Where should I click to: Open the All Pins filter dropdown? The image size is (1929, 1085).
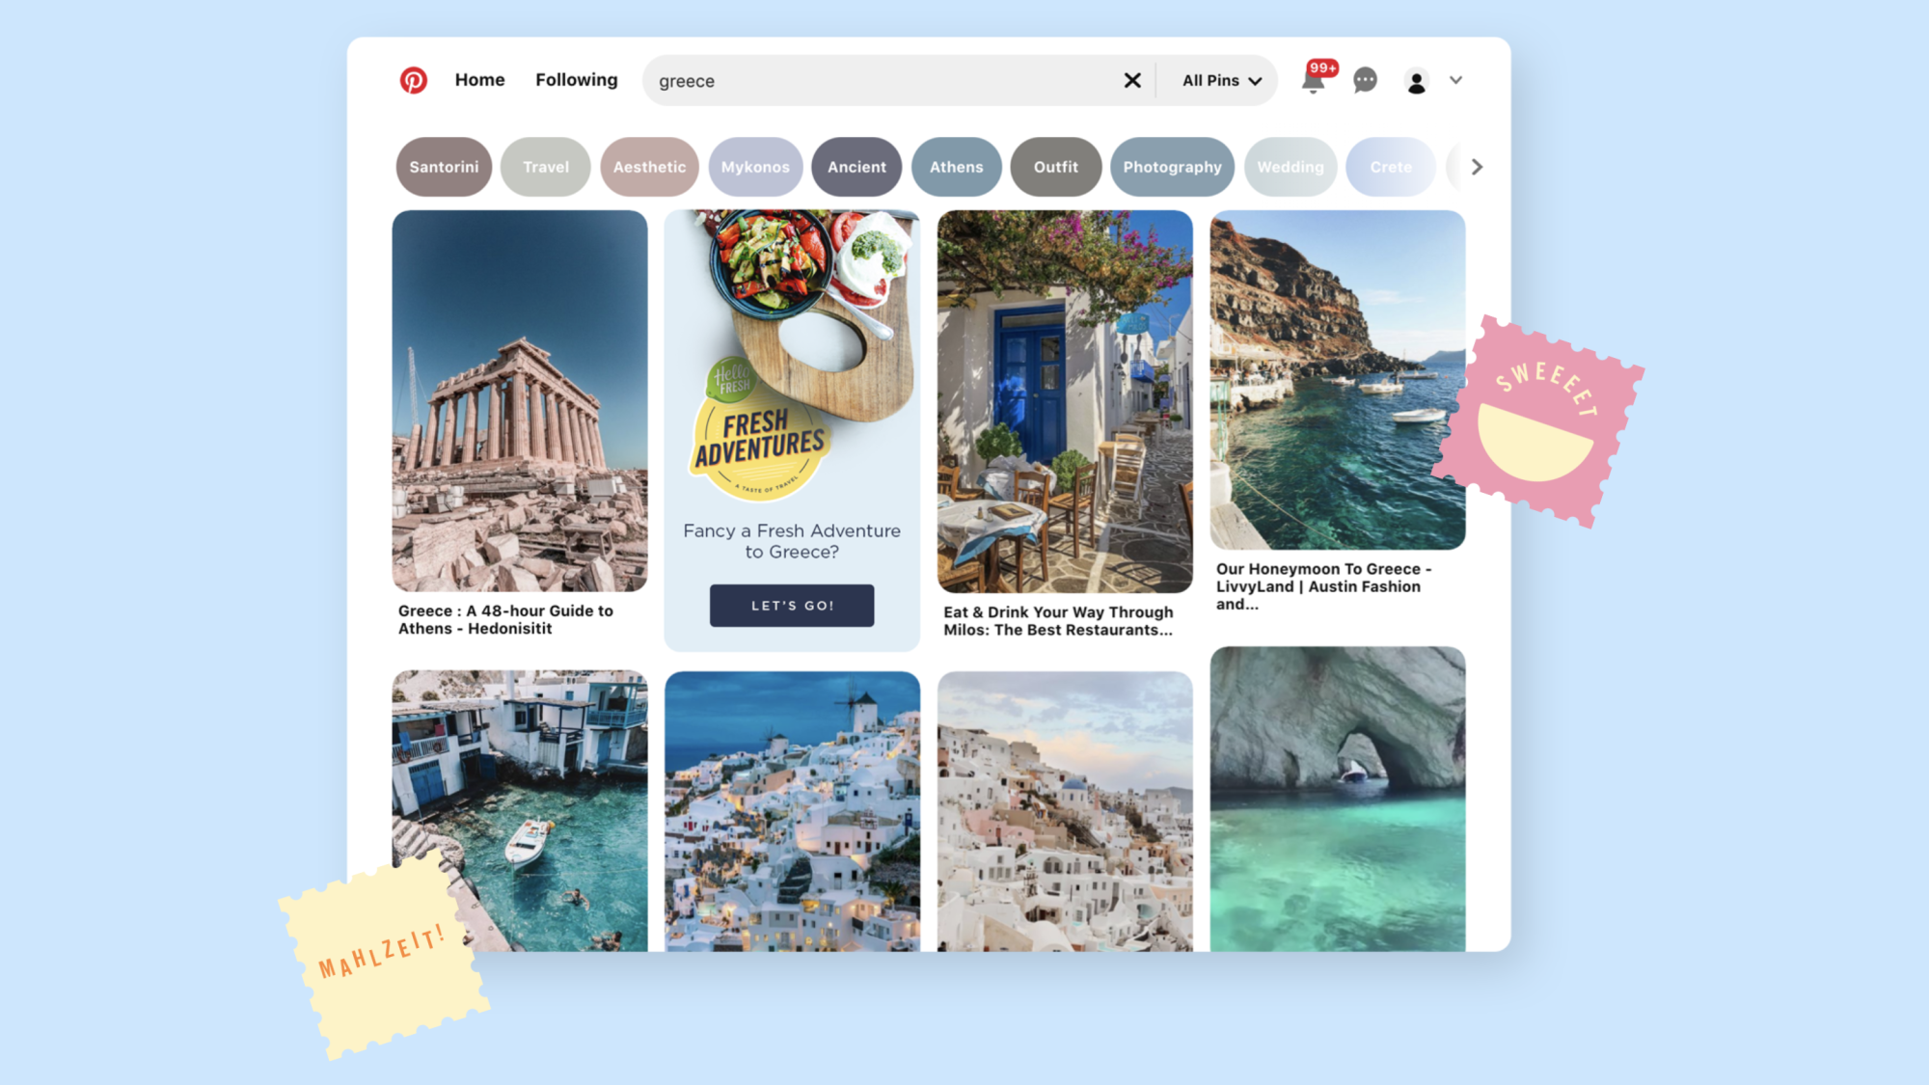tap(1222, 81)
